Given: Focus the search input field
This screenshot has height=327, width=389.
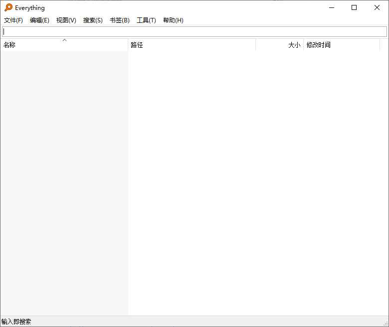Looking at the screenshot, I should [194, 32].
